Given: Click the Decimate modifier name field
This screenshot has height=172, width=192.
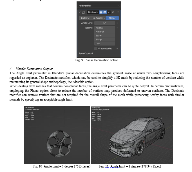Looking at the screenshot, I should click(x=93, y=12).
